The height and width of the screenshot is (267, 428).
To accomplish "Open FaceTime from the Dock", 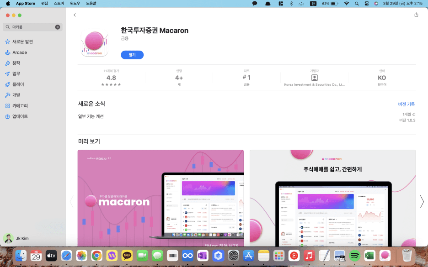I will (142, 256).
